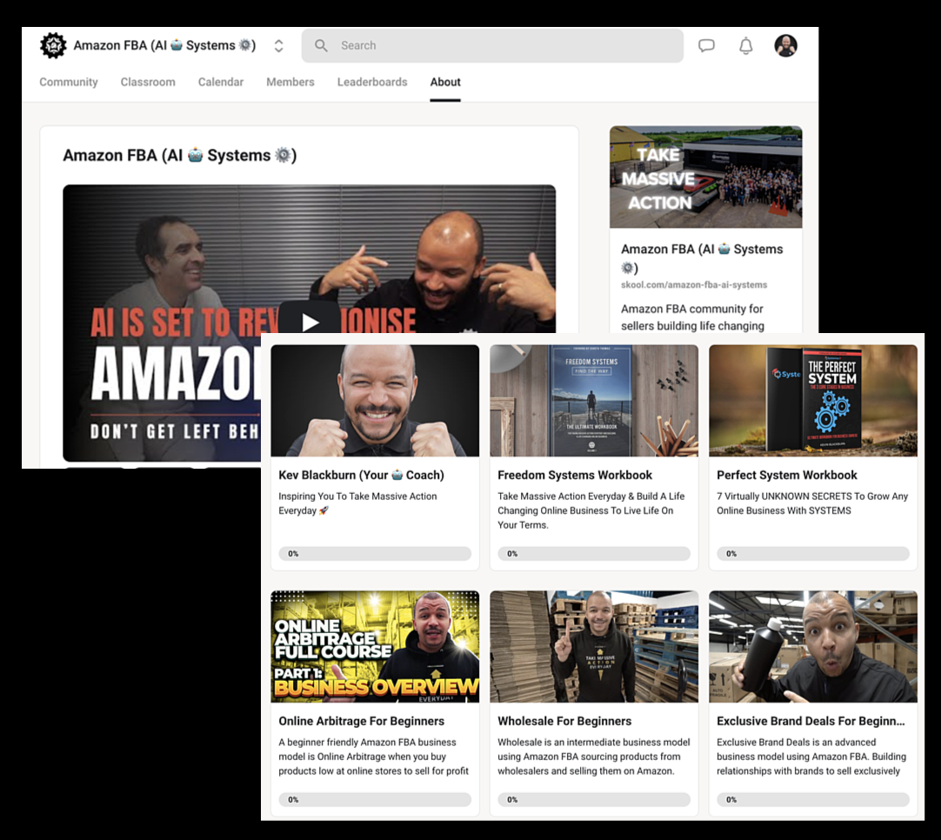Open the chat messages icon
The width and height of the screenshot is (941, 840).
[706, 45]
